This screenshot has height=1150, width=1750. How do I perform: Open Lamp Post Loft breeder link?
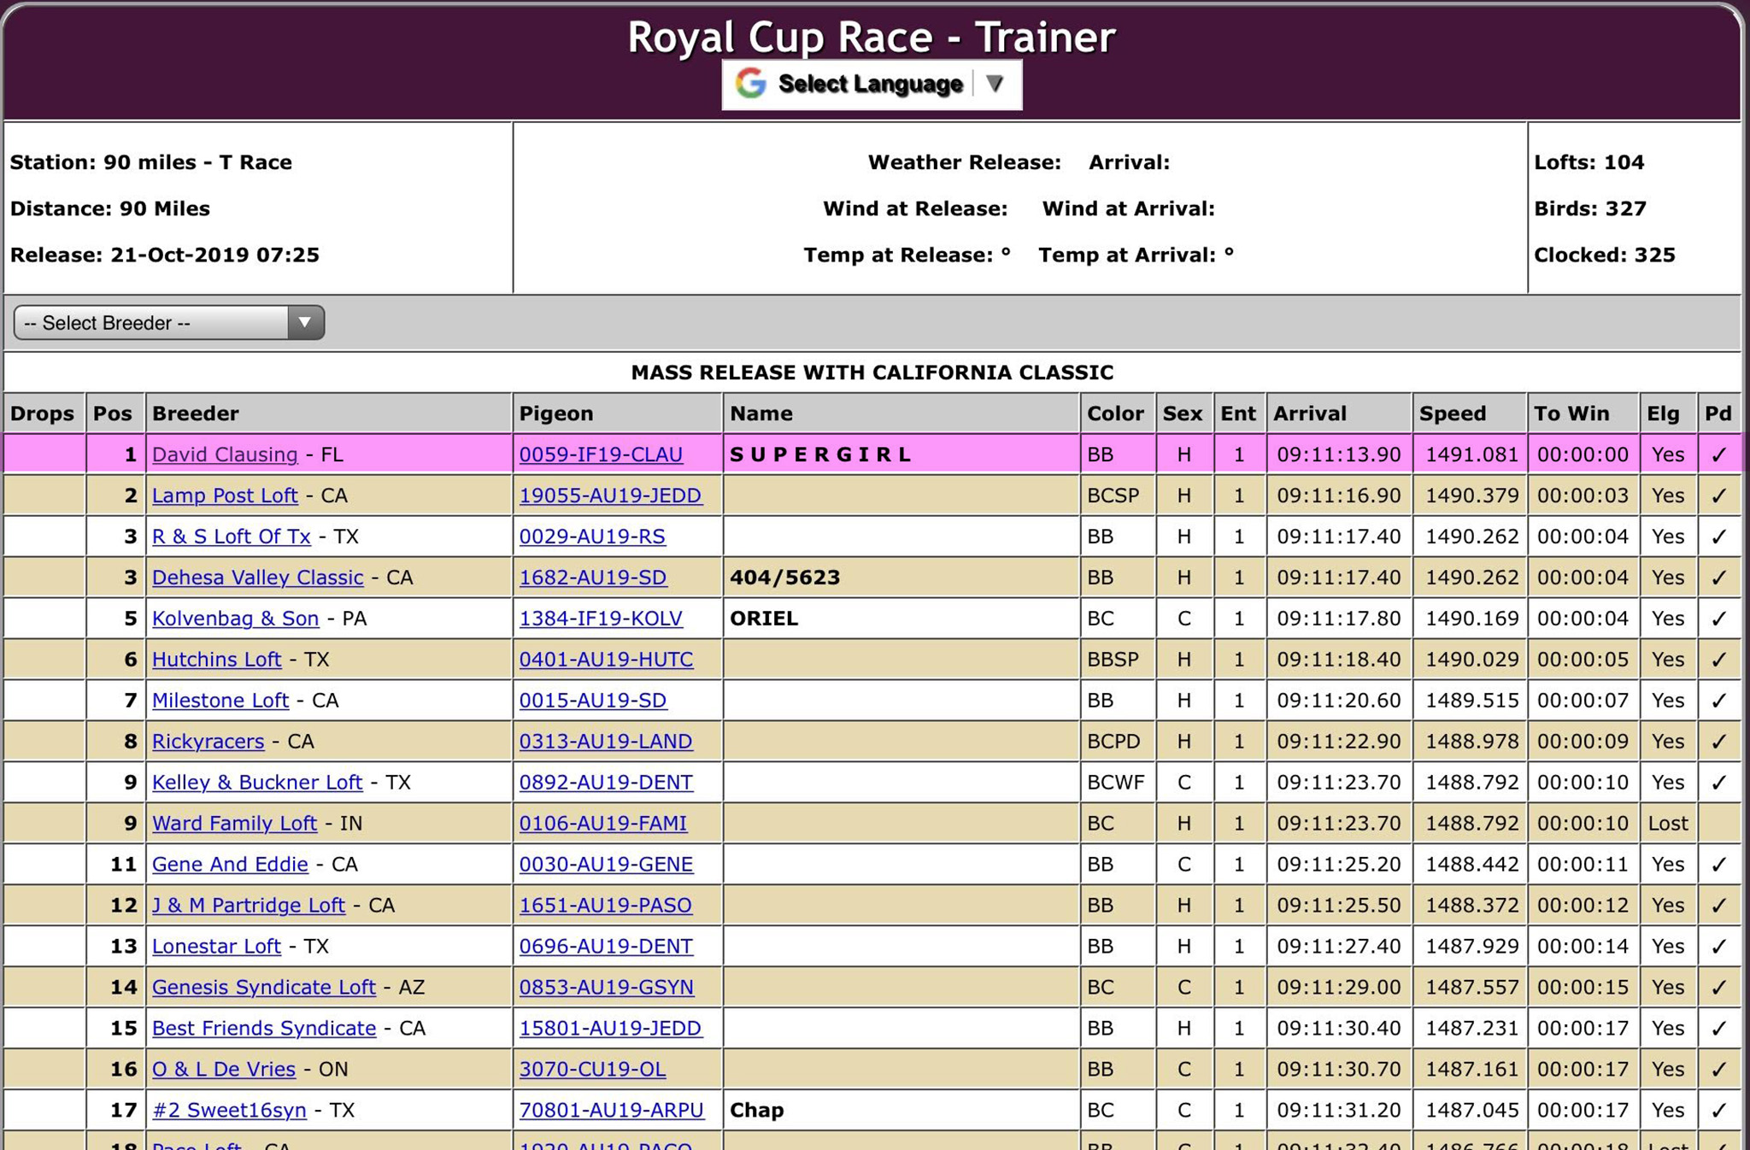pyautogui.click(x=225, y=496)
